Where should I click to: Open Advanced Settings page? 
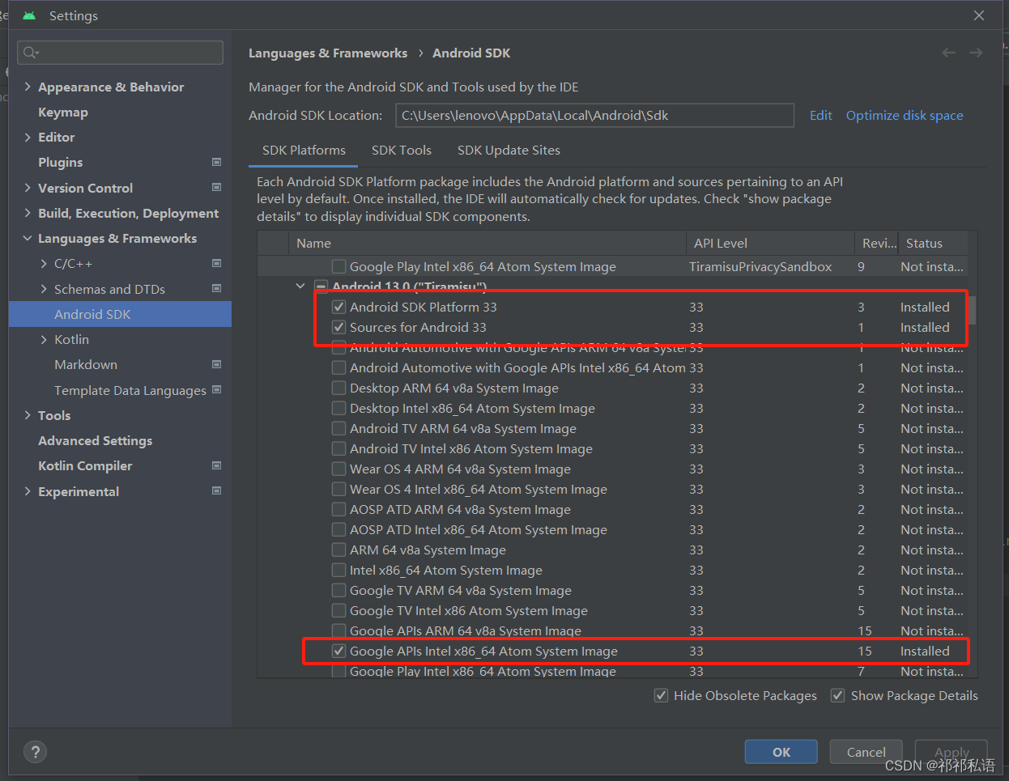tap(96, 440)
